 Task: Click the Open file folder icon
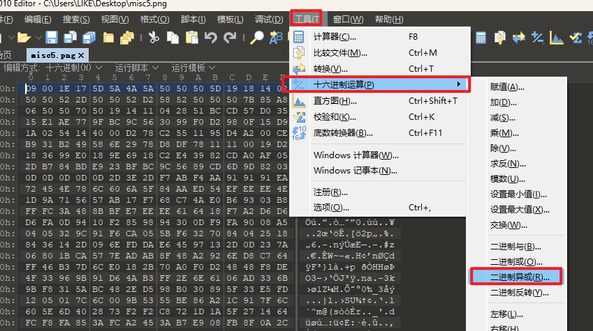(x=24, y=37)
